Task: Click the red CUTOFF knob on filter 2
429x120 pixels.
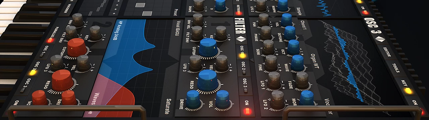Action: tap(77, 47)
